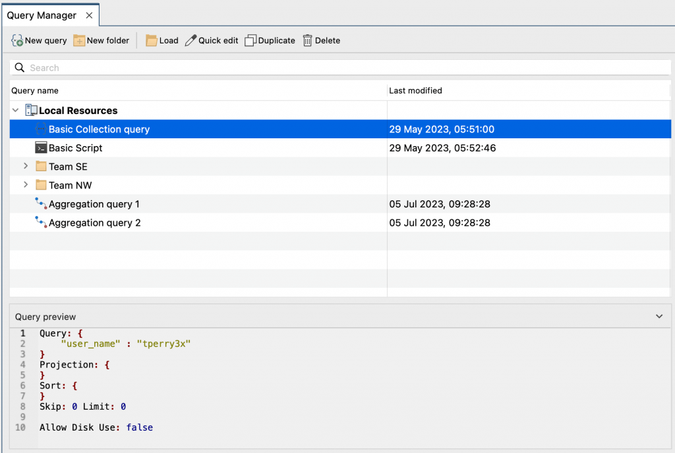Collapse the Query preview panel
The width and height of the screenshot is (675, 453).
pos(659,316)
